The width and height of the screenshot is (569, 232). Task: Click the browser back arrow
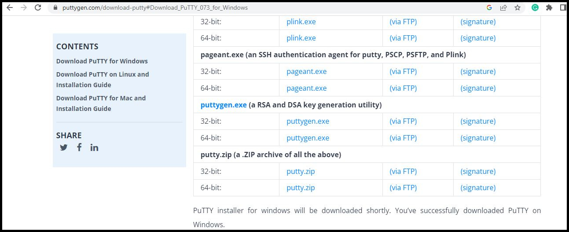[9, 7]
